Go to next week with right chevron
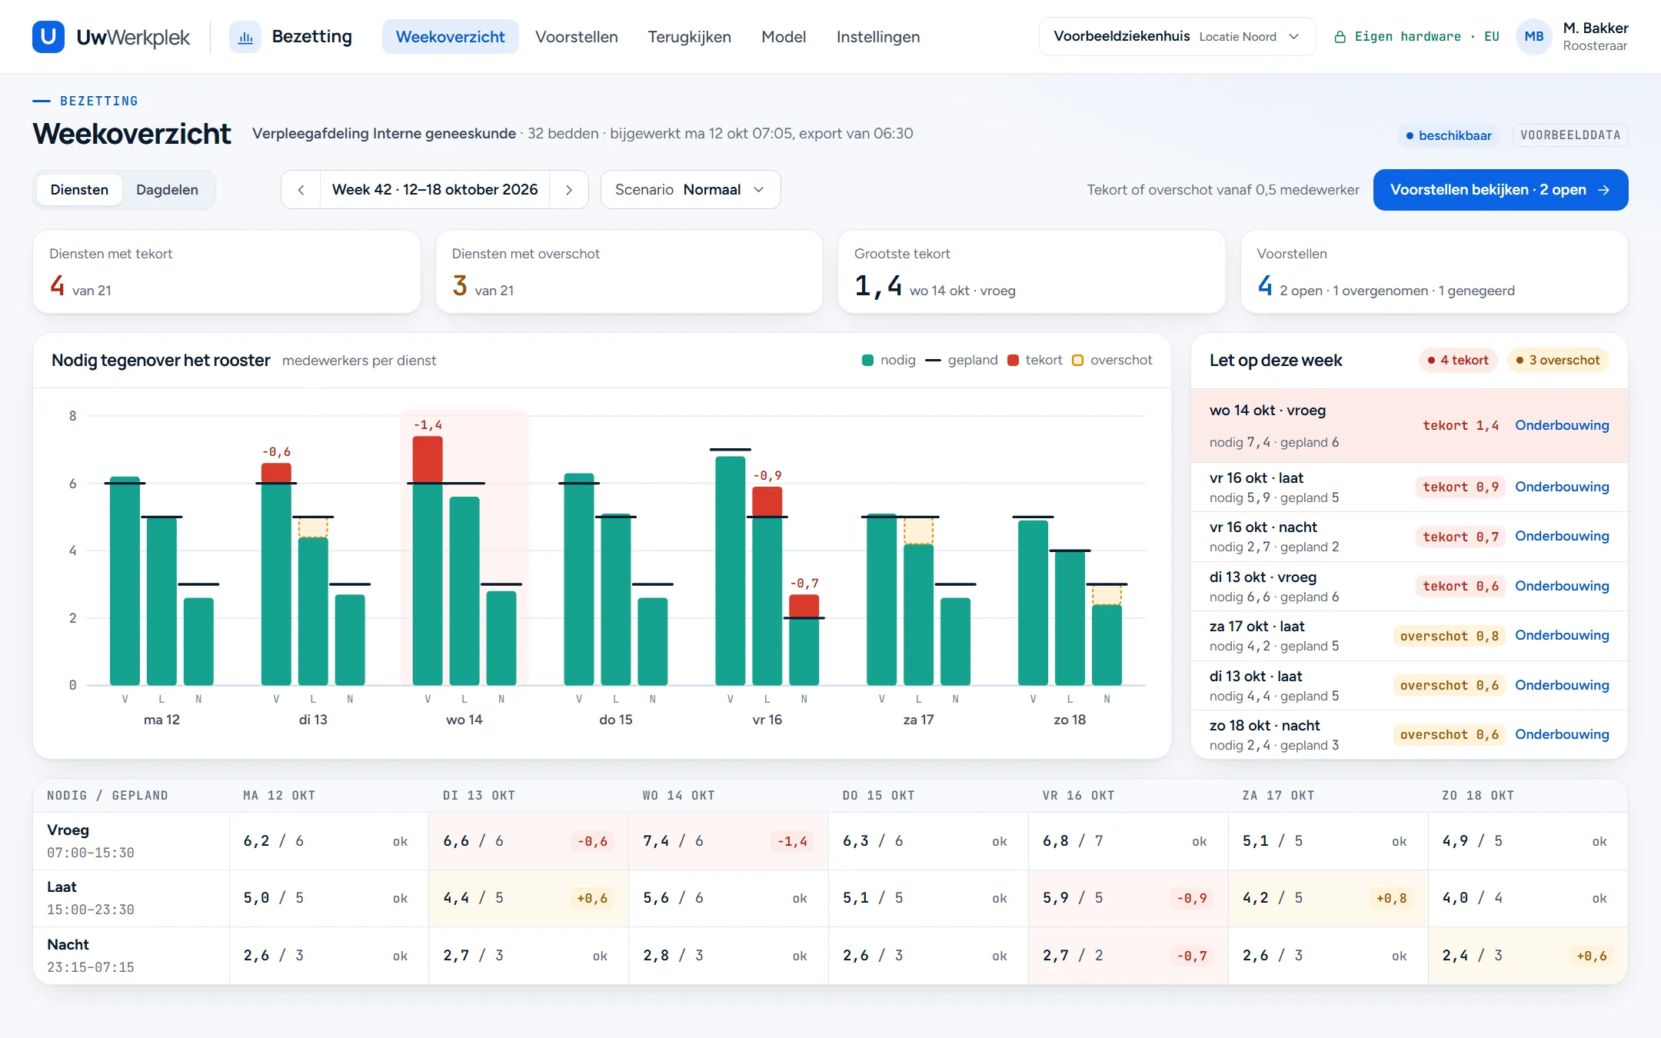1661x1038 pixels. point(569,190)
